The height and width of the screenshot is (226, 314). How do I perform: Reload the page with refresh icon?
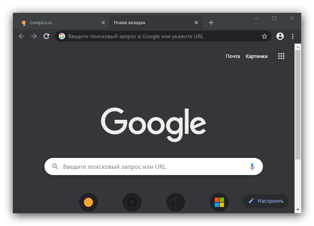point(46,36)
